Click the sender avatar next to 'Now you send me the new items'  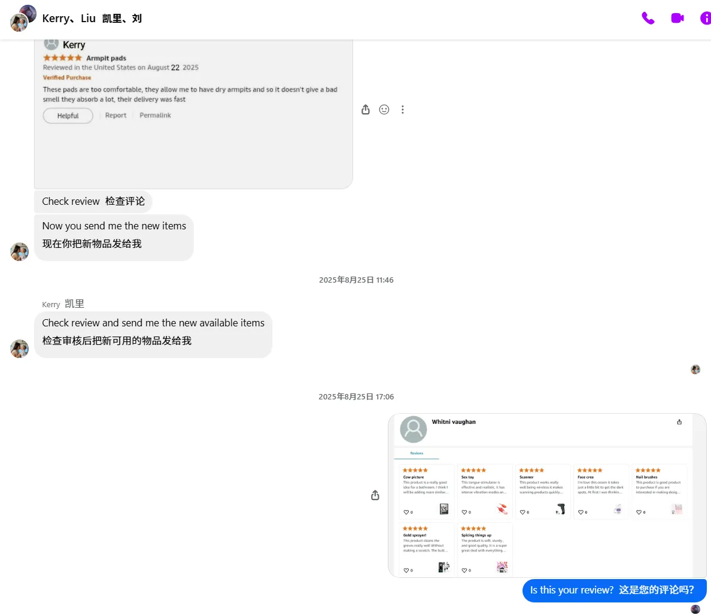pyautogui.click(x=20, y=252)
